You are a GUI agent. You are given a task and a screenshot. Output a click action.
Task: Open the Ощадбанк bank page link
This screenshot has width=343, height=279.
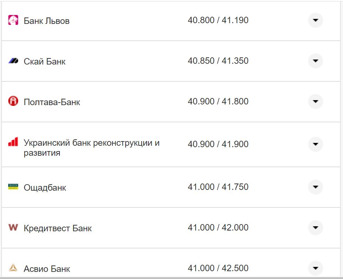coord(45,187)
